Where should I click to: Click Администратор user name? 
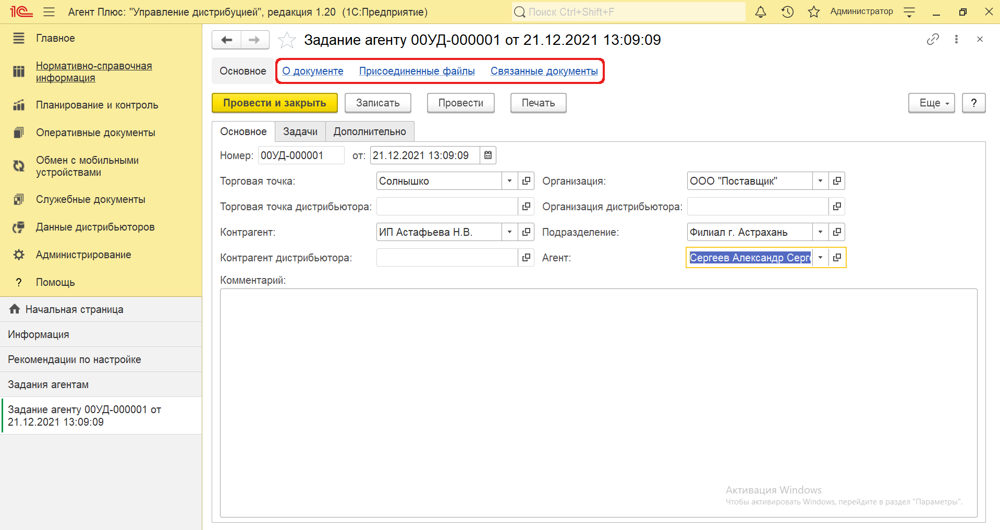click(861, 11)
